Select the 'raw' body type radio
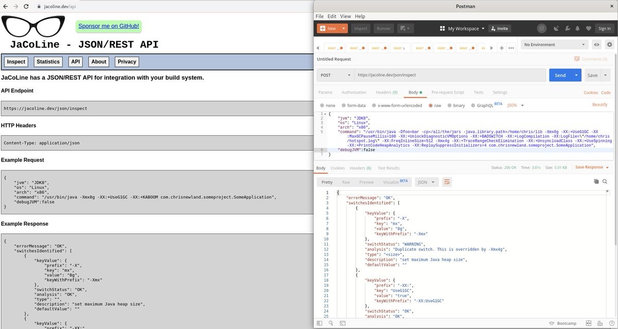Screen dimensions: 618x329 click(430, 105)
